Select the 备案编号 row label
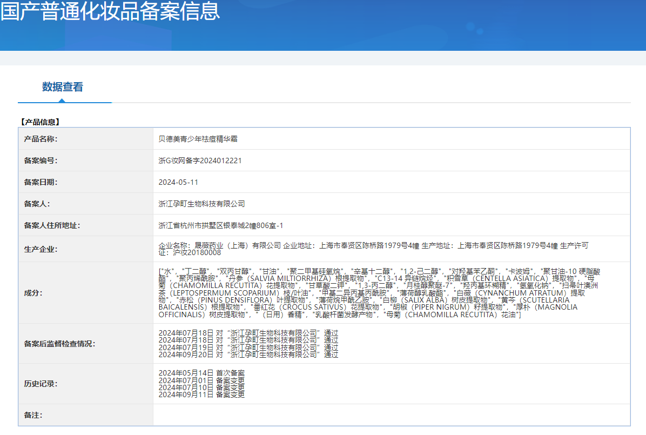 click(x=41, y=160)
